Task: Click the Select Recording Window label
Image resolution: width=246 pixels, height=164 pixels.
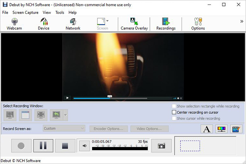Action: [x=23, y=106]
